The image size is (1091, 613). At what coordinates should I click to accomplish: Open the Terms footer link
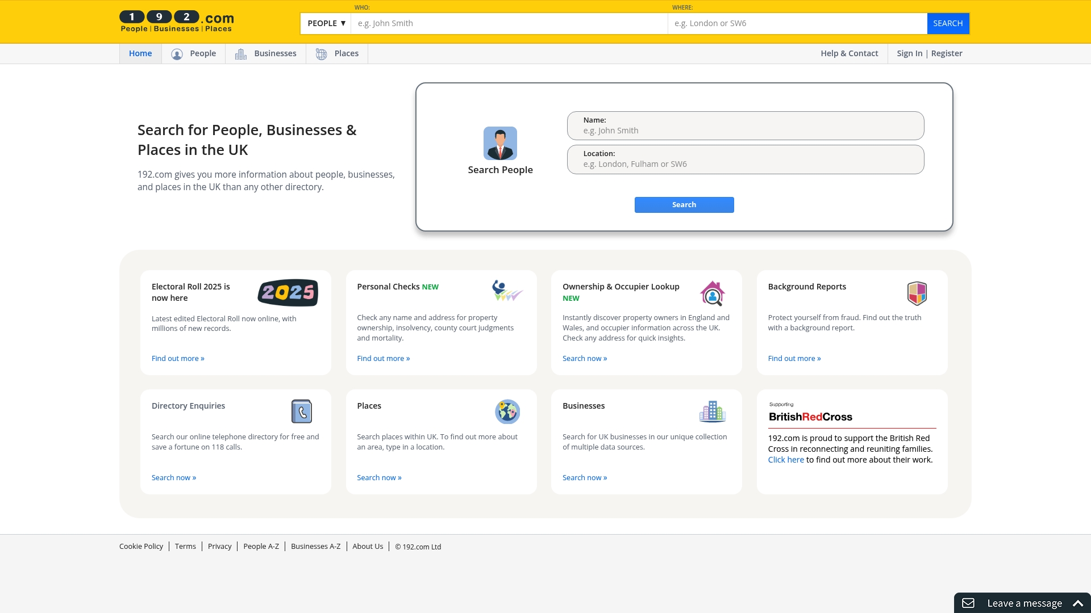[185, 546]
